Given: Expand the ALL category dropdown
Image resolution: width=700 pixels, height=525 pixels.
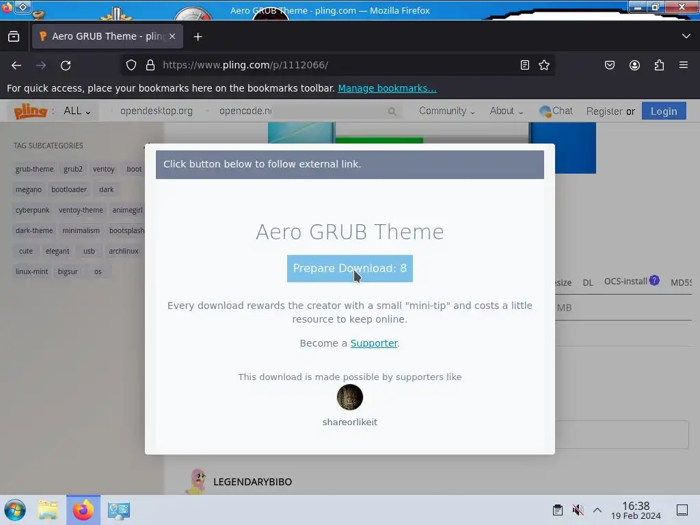Looking at the screenshot, I should tap(77, 111).
